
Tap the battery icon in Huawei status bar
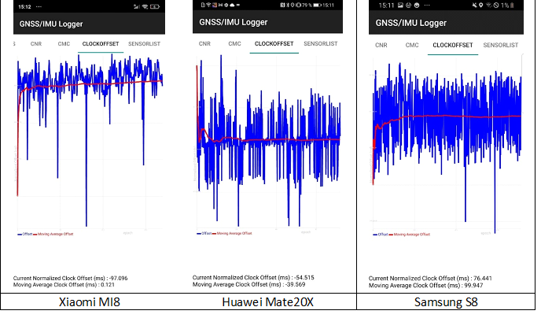318,5
